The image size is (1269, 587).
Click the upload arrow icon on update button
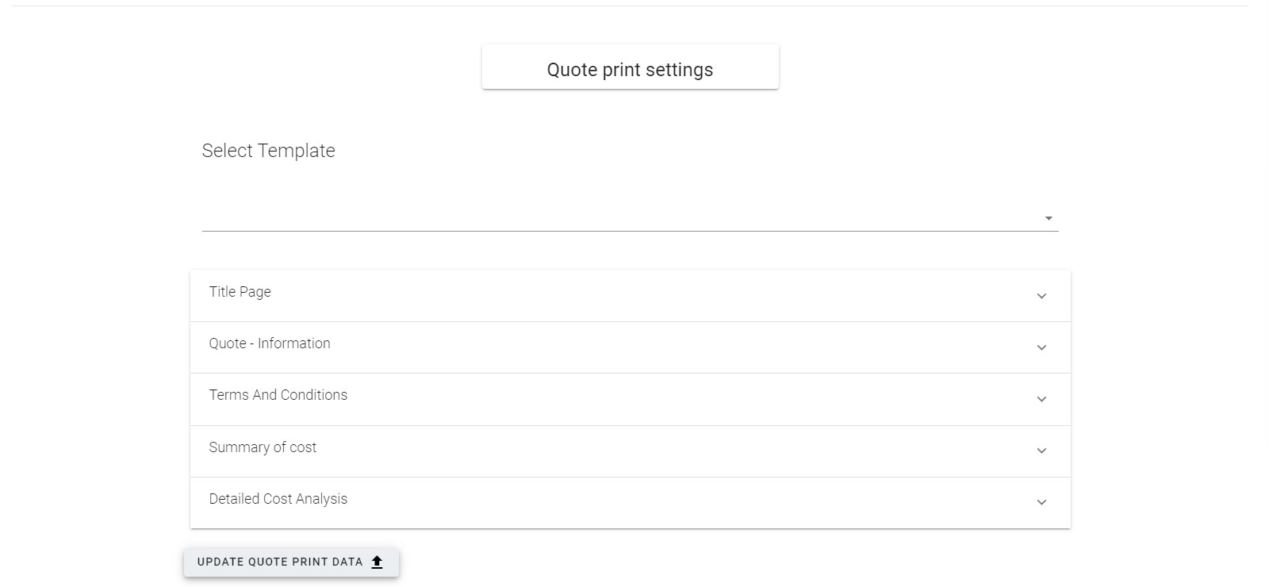pyautogui.click(x=378, y=562)
